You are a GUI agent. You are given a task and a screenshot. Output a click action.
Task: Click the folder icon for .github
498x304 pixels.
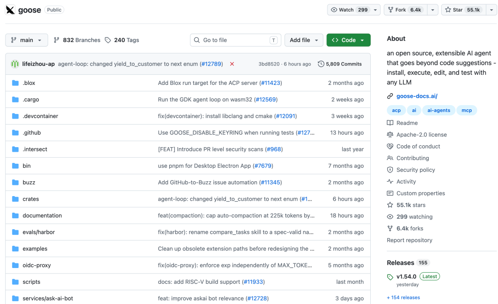click(15, 132)
